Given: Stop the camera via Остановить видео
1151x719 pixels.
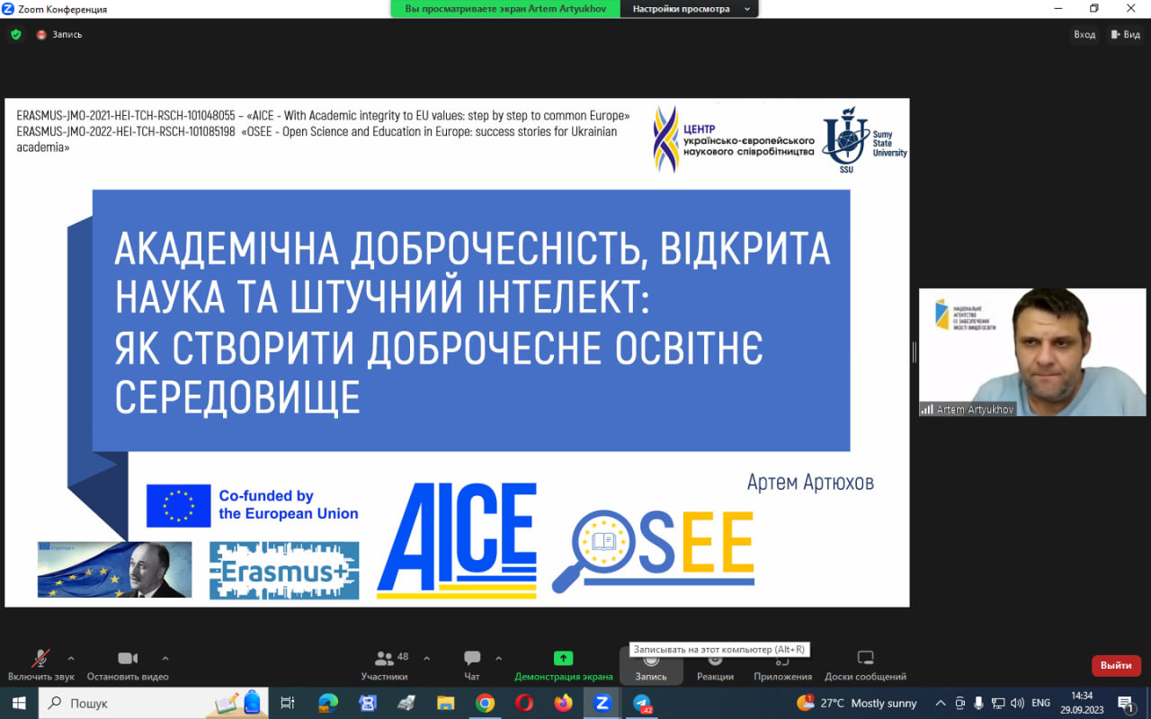Looking at the screenshot, I should [128, 665].
